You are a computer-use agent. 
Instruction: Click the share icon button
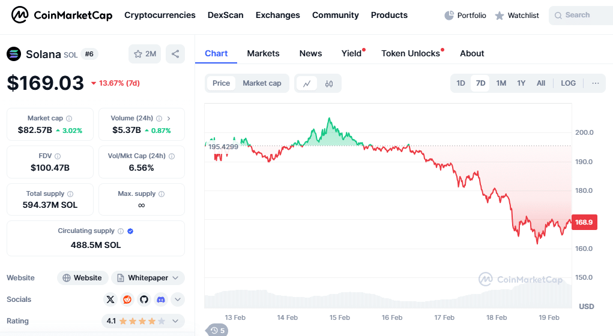click(x=175, y=54)
